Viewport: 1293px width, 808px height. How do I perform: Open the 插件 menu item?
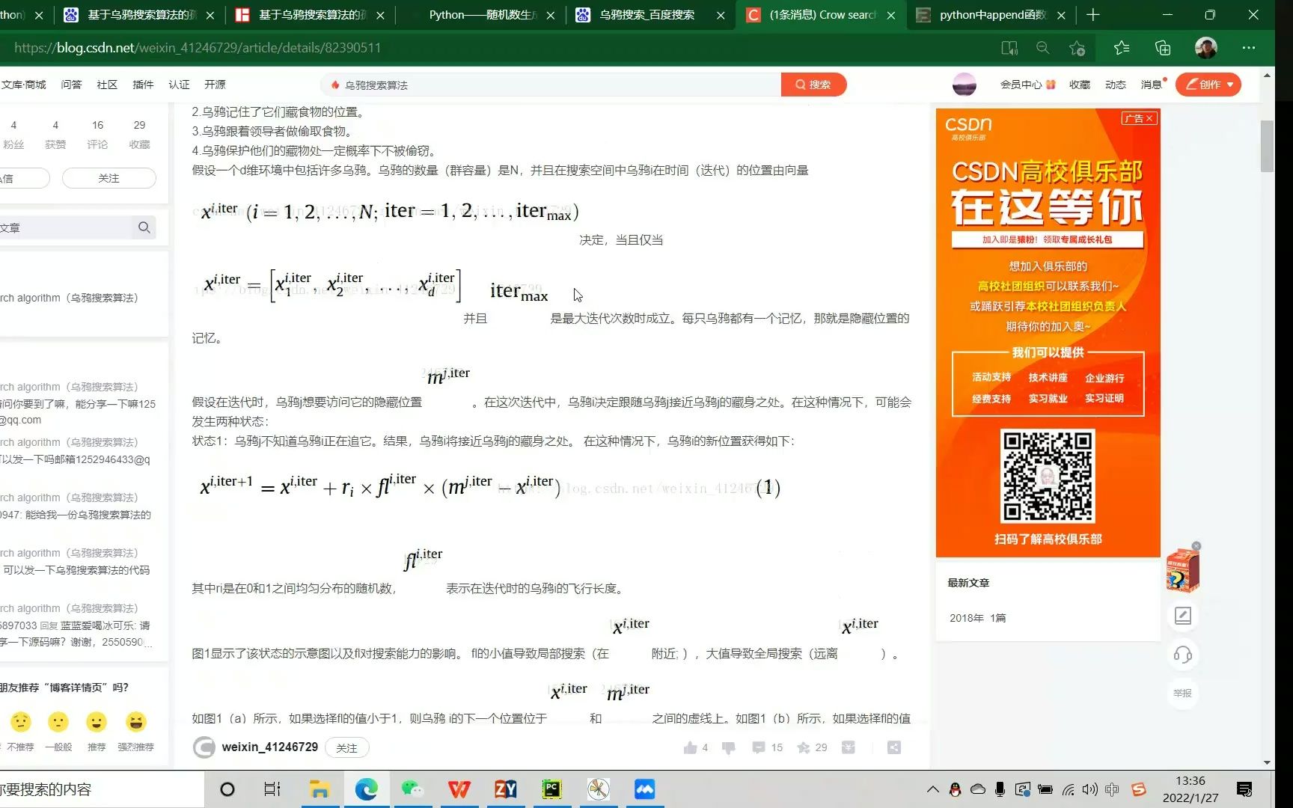point(143,85)
